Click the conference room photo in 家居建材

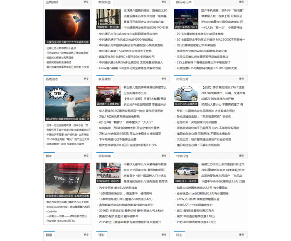pyautogui.click(x=108, y=97)
